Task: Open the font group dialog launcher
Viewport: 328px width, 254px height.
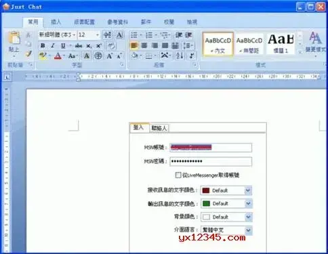Action: click(122, 65)
